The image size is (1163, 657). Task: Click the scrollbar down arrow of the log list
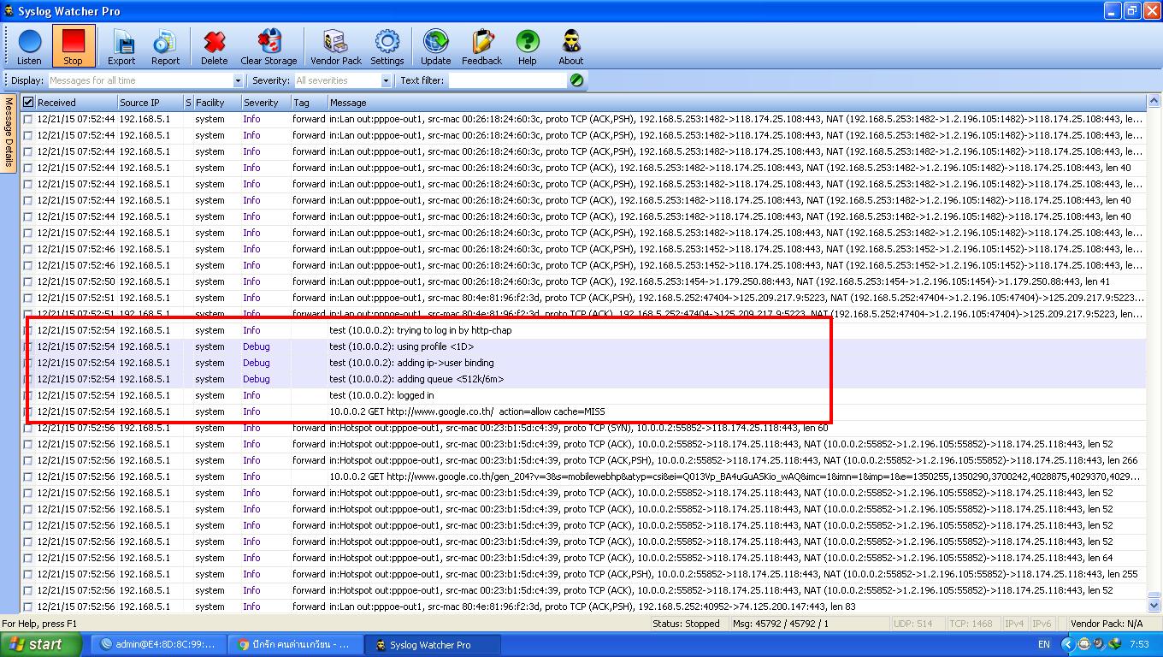tap(1154, 606)
